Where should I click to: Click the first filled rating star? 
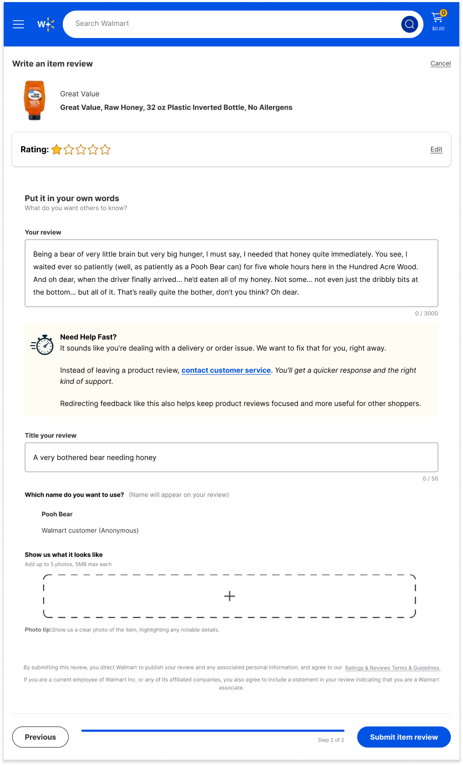coord(57,150)
